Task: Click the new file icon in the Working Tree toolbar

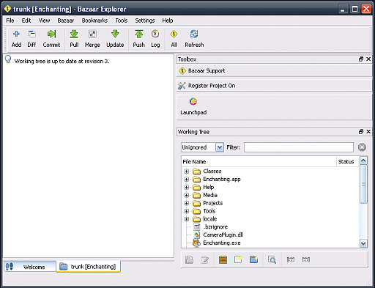Action: point(238,259)
